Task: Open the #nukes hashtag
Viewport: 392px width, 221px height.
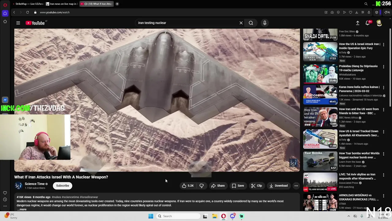Action: (x=56, y=197)
